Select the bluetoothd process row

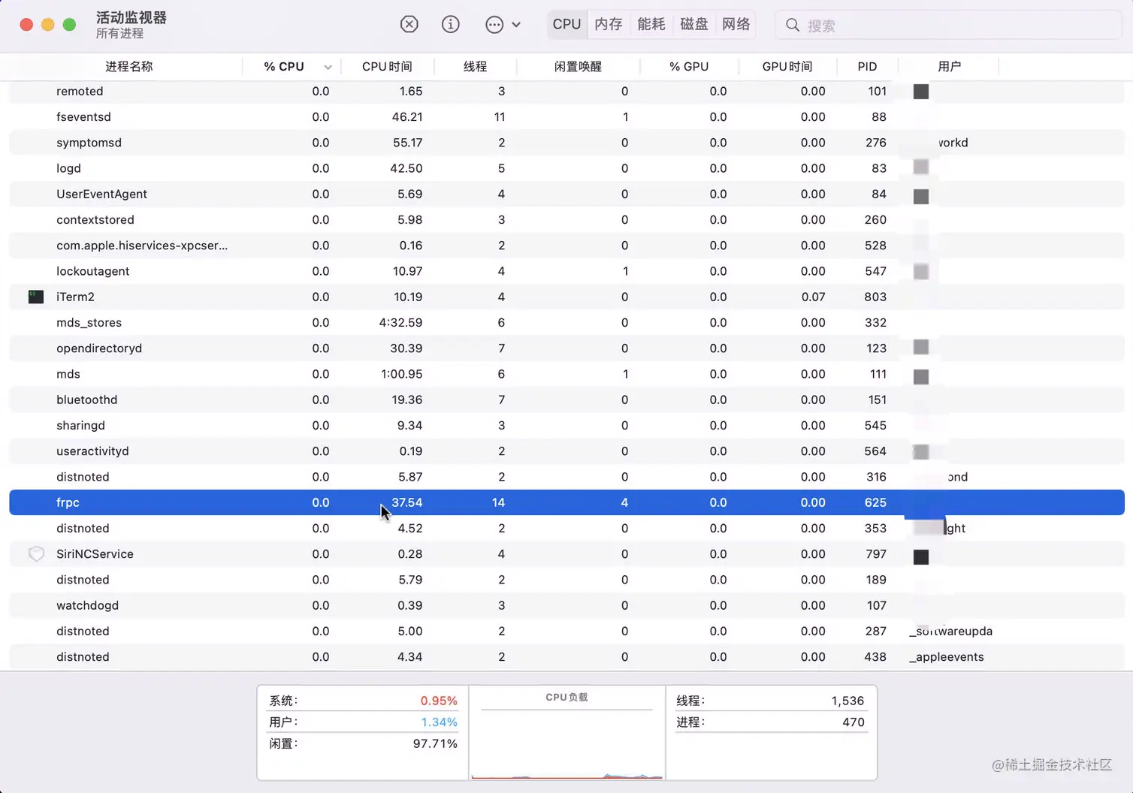566,400
